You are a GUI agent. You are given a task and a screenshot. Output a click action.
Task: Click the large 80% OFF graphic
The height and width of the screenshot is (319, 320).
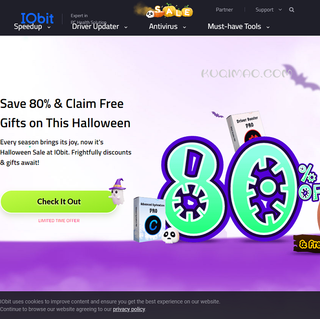(239, 189)
